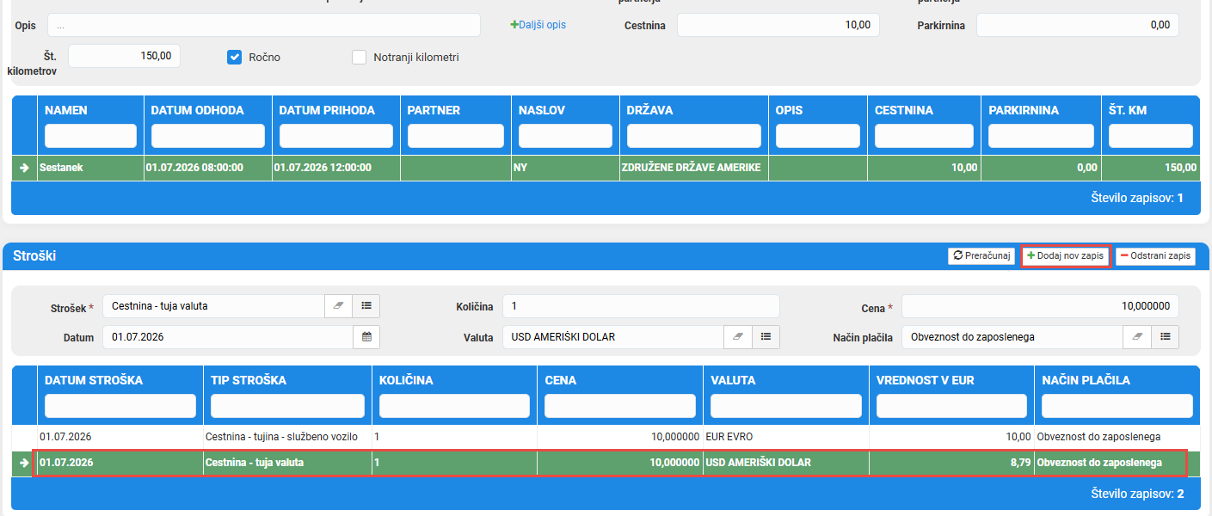Focus the Valuta field USD AMERIŠKI DOLAR

(x=613, y=337)
